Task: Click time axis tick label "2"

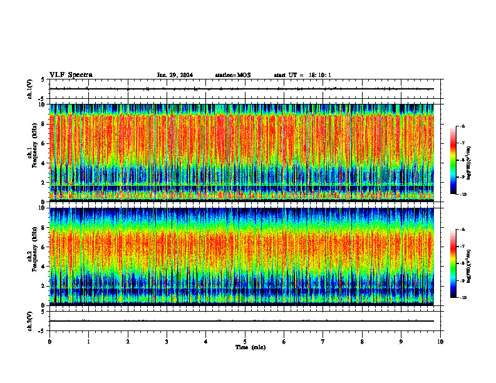Action: tap(128, 342)
